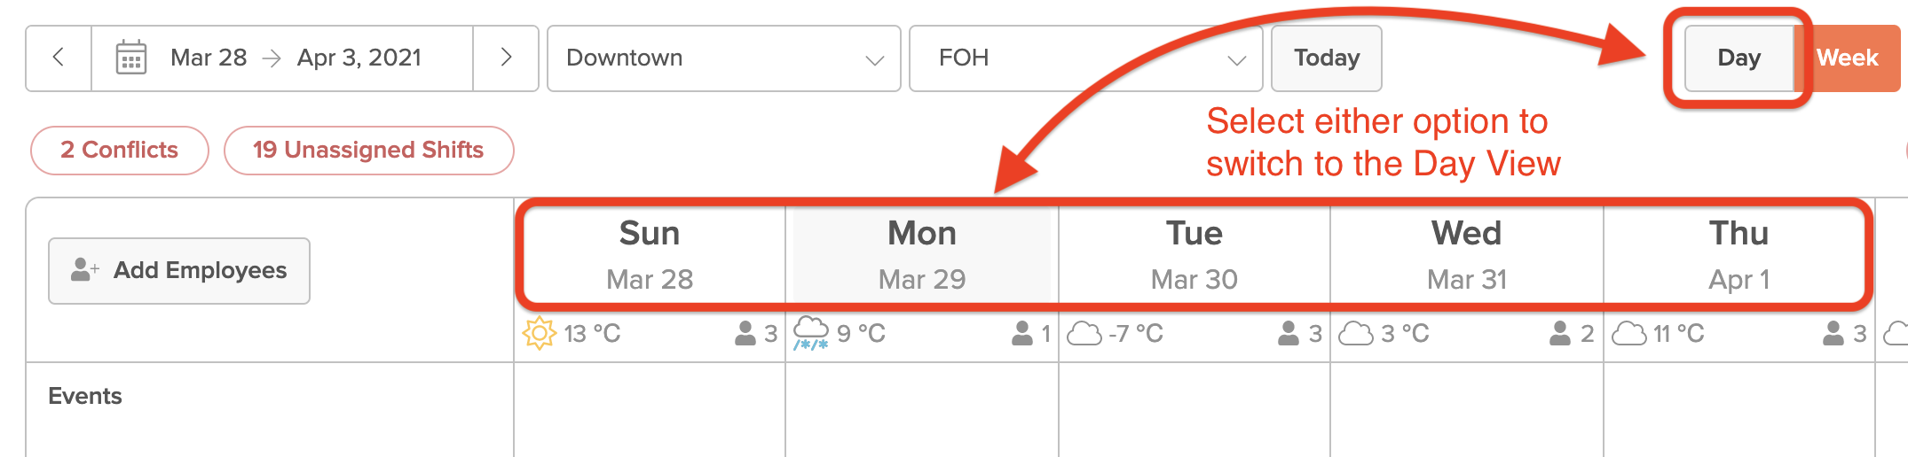Open the Downtown location dropdown
The width and height of the screenshot is (1908, 457).
(x=723, y=58)
